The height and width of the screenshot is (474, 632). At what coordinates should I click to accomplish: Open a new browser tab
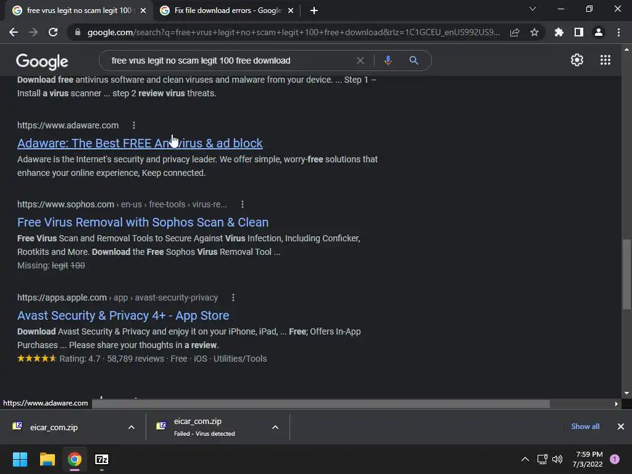pos(314,10)
